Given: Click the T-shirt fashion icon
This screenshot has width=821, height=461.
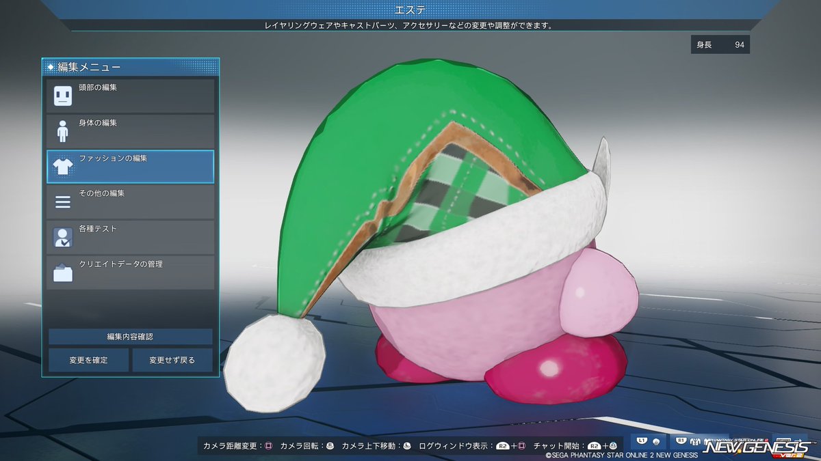Looking at the screenshot, I should (x=63, y=167).
